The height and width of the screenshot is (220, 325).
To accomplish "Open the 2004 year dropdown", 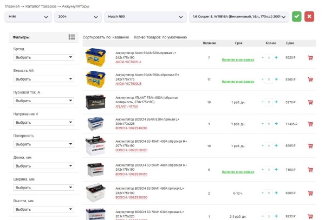I will tap(77, 17).
